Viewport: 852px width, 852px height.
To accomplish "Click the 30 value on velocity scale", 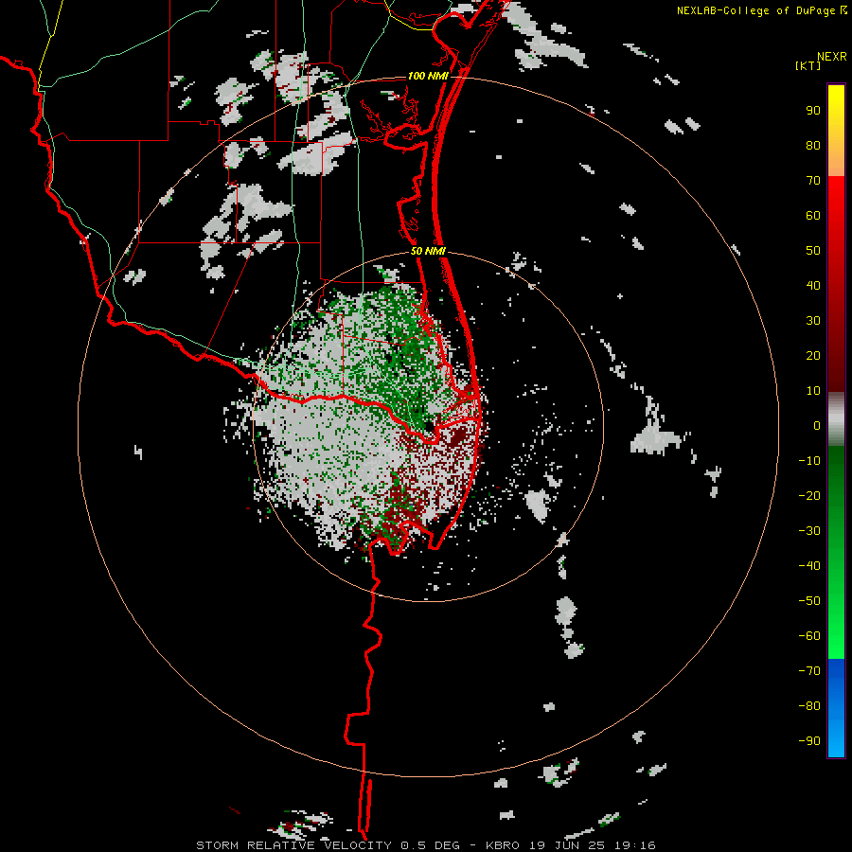I will pyautogui.click(x=813, y=321).
